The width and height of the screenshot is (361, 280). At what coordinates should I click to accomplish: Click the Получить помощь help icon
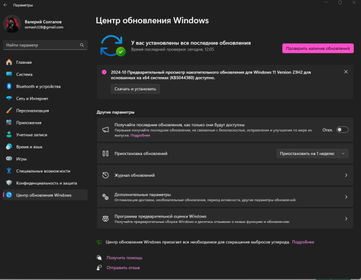(x=99, y=257)
